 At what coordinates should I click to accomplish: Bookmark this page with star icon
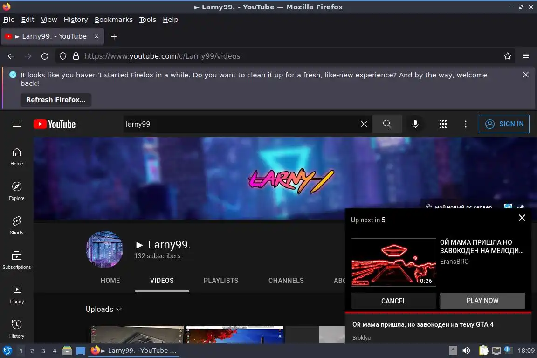[507, 56]
